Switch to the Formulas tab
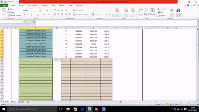The width and height of the screenshot is (199, 112). tap(44, 6)
